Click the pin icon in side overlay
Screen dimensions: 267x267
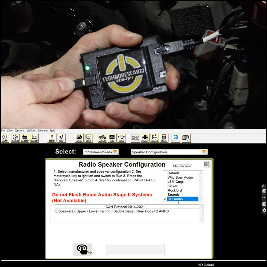[263, 186]
